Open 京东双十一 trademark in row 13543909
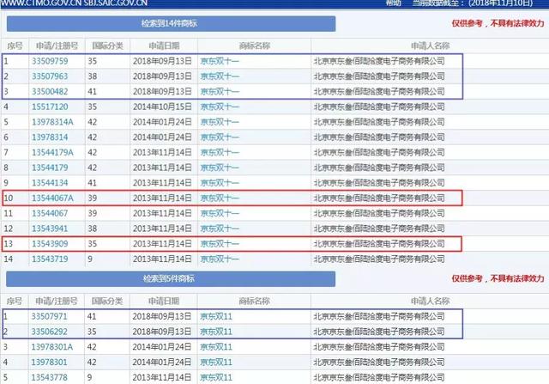549x384 pixels. [220, 244]
